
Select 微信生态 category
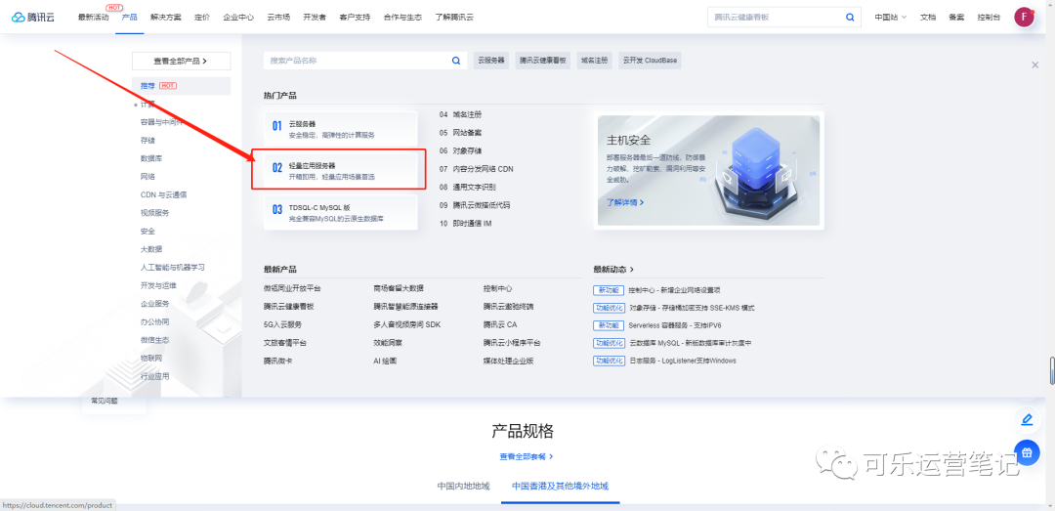coord(154,340)
